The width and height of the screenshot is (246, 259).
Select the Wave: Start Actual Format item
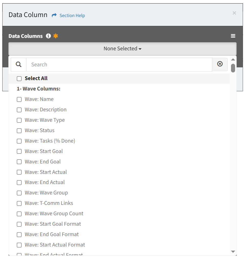point(55,245)
